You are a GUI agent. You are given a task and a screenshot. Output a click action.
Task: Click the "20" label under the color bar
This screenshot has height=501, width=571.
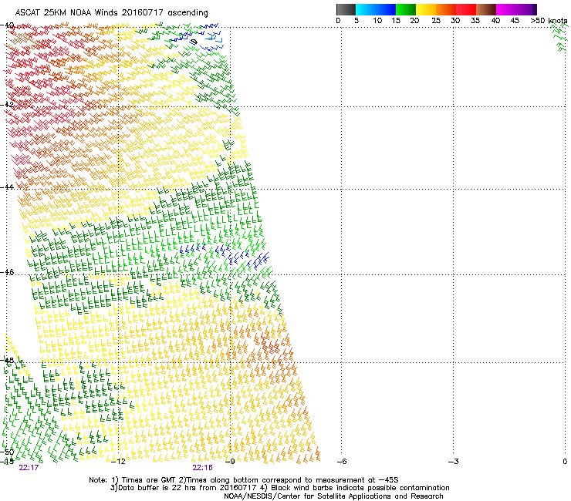point(415,21)
